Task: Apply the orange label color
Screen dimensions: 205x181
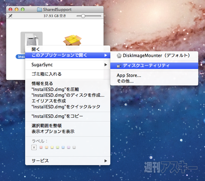Action: 47,147
